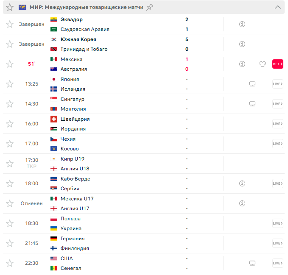Star the Mexico vs Australia match

click(x=10, y=64)
